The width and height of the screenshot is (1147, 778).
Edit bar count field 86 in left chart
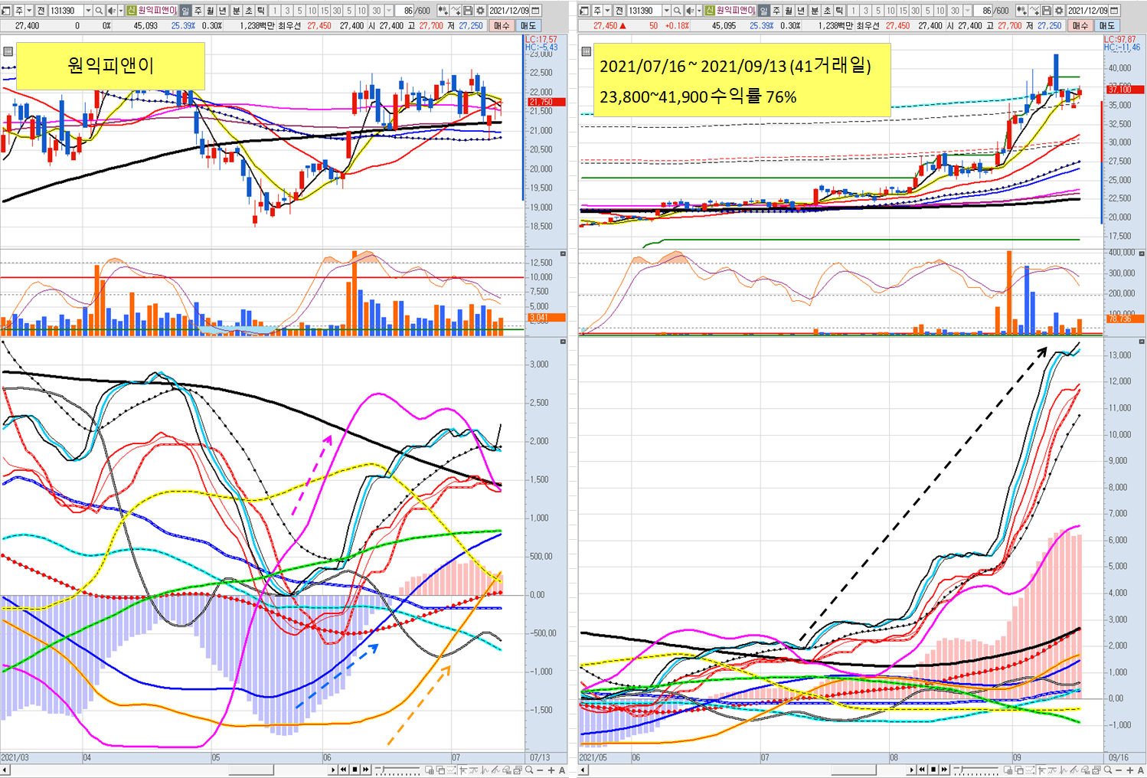coord(404,11)
